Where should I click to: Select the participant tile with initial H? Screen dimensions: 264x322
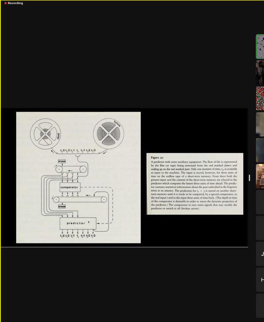(x=260, y=279)
